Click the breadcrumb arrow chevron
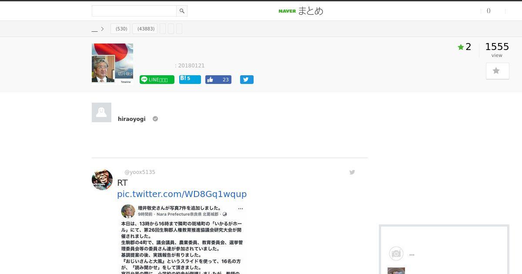 [102, 29]
